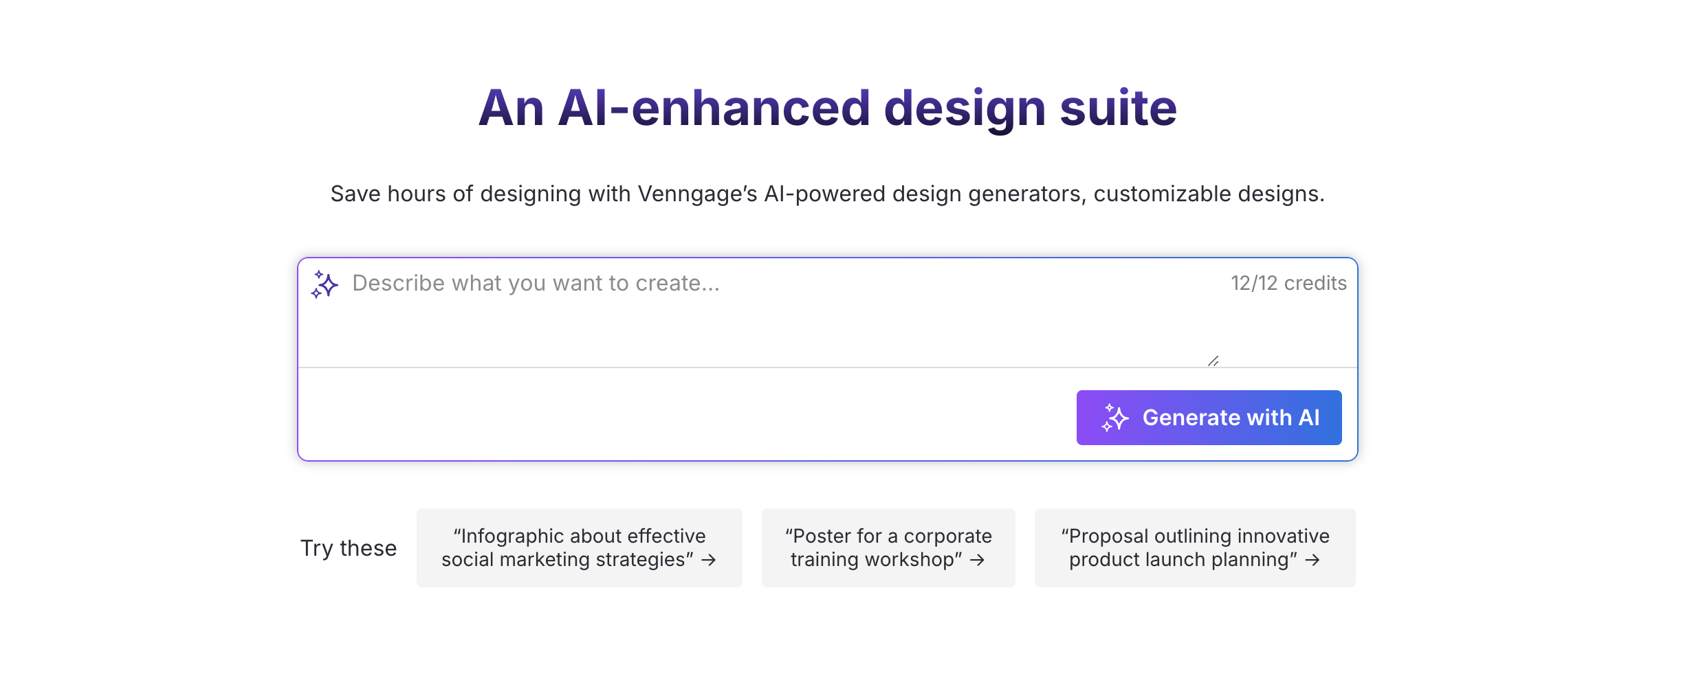Screen dimensions: 1703x689
Task: Click the arrow on the poster suggestion chip
Action: click(976, 559)
